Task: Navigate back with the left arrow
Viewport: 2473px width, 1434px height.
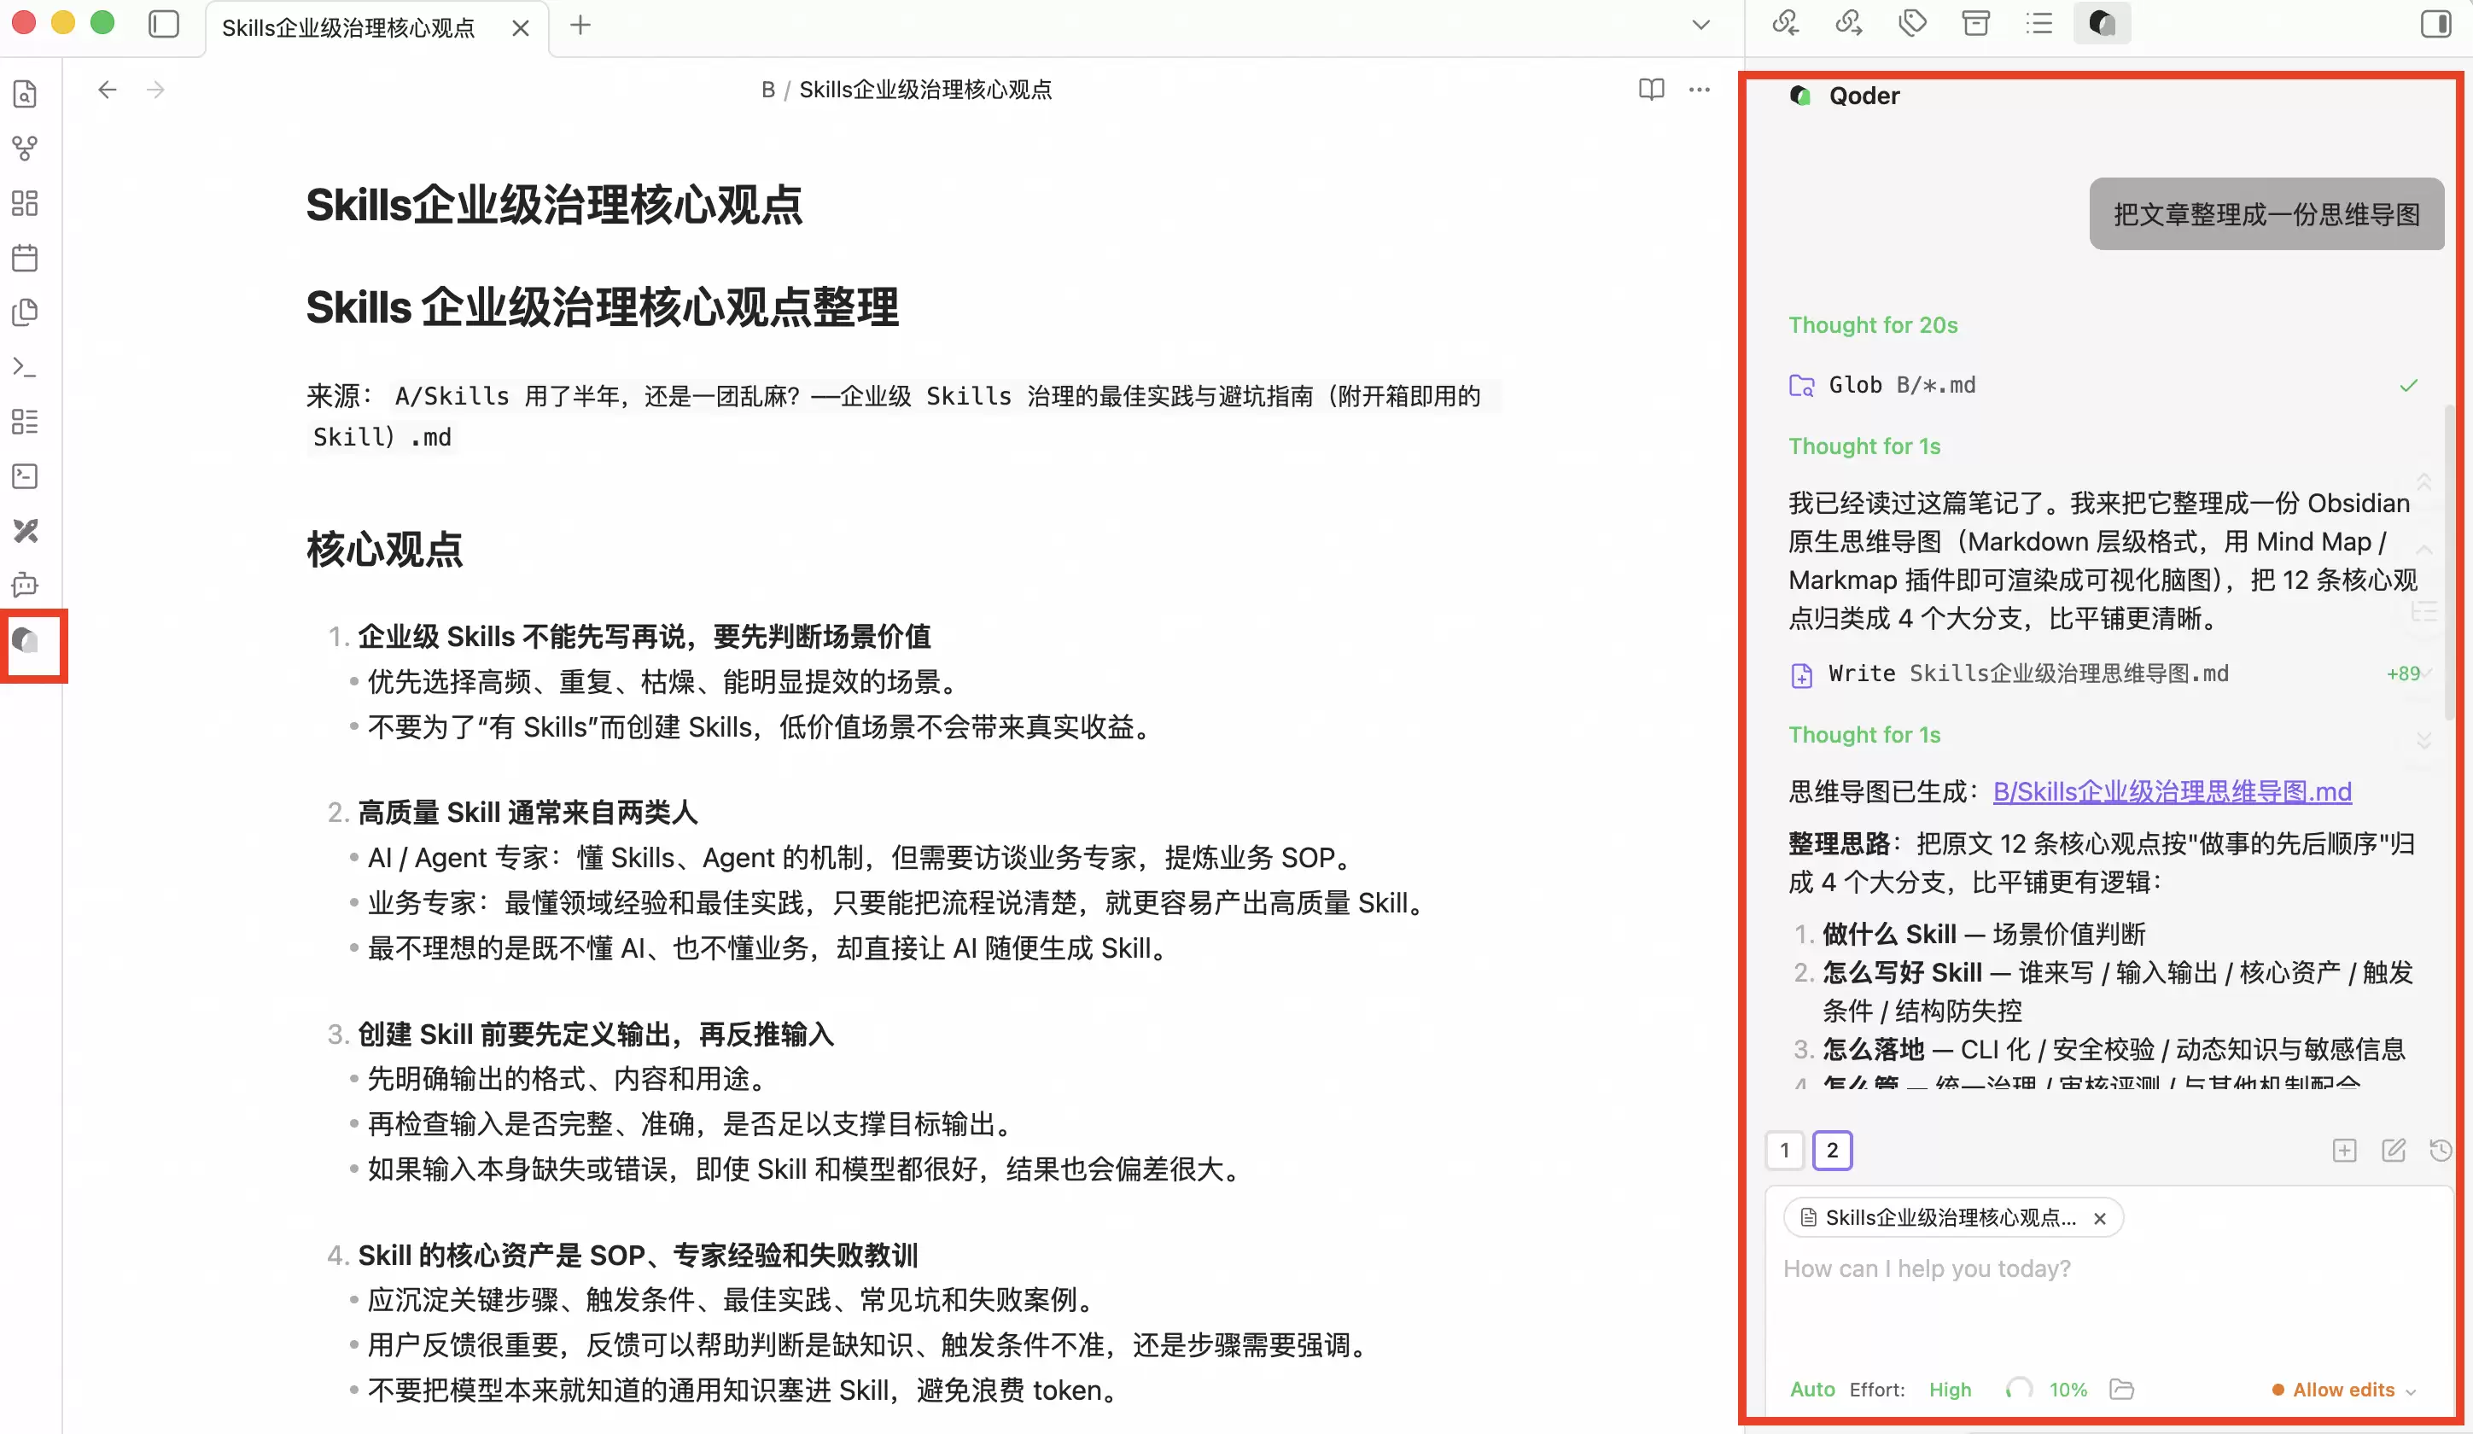Action: 107,90
